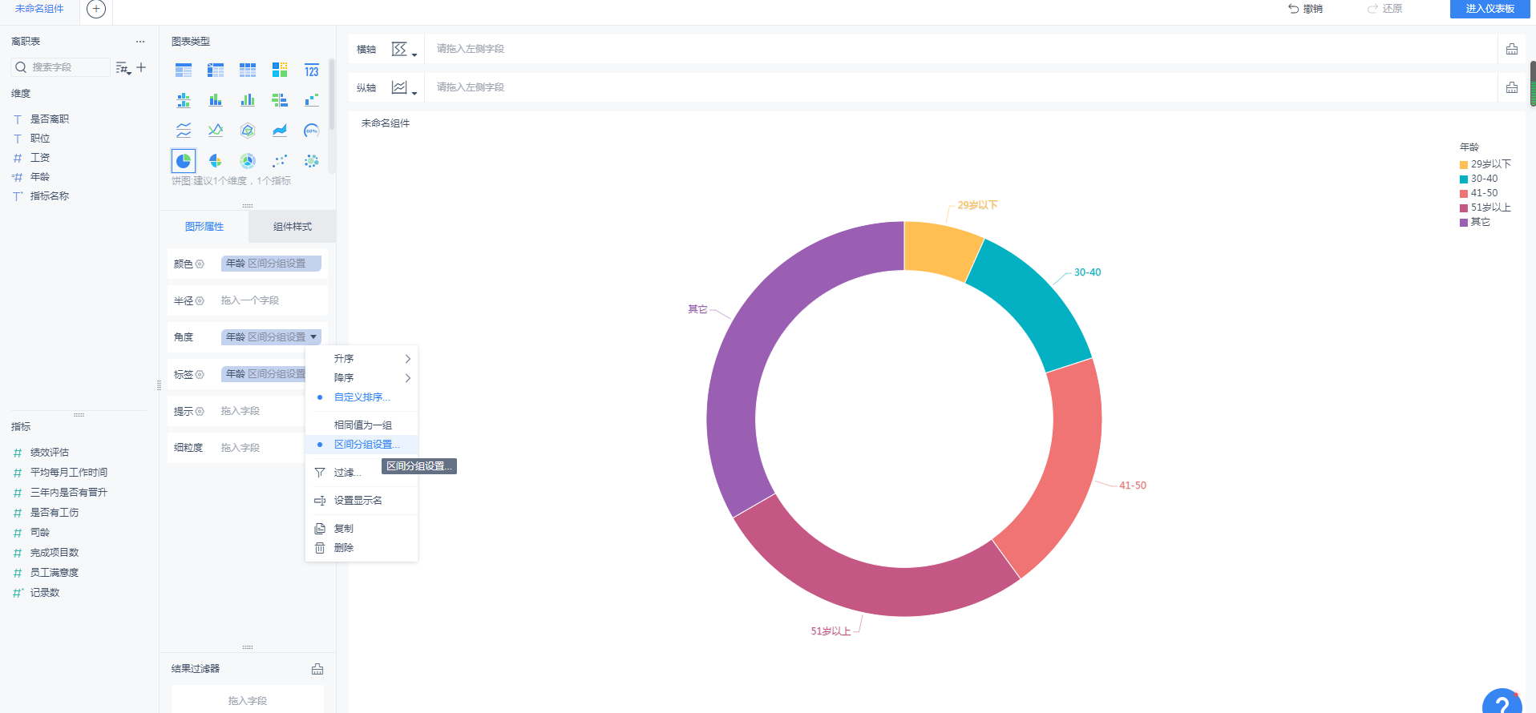Screen dimensions: 1536x713
Task: Open the 离职表 more options ellipsis
Action: [x=140, y=42]
